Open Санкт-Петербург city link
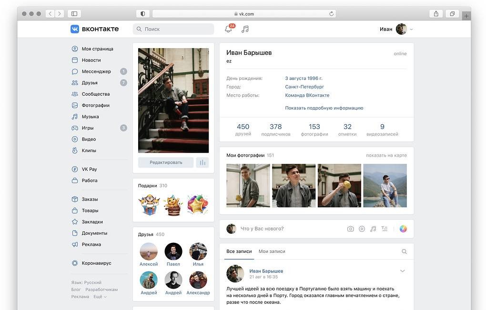486x310 pixels. 304,87
